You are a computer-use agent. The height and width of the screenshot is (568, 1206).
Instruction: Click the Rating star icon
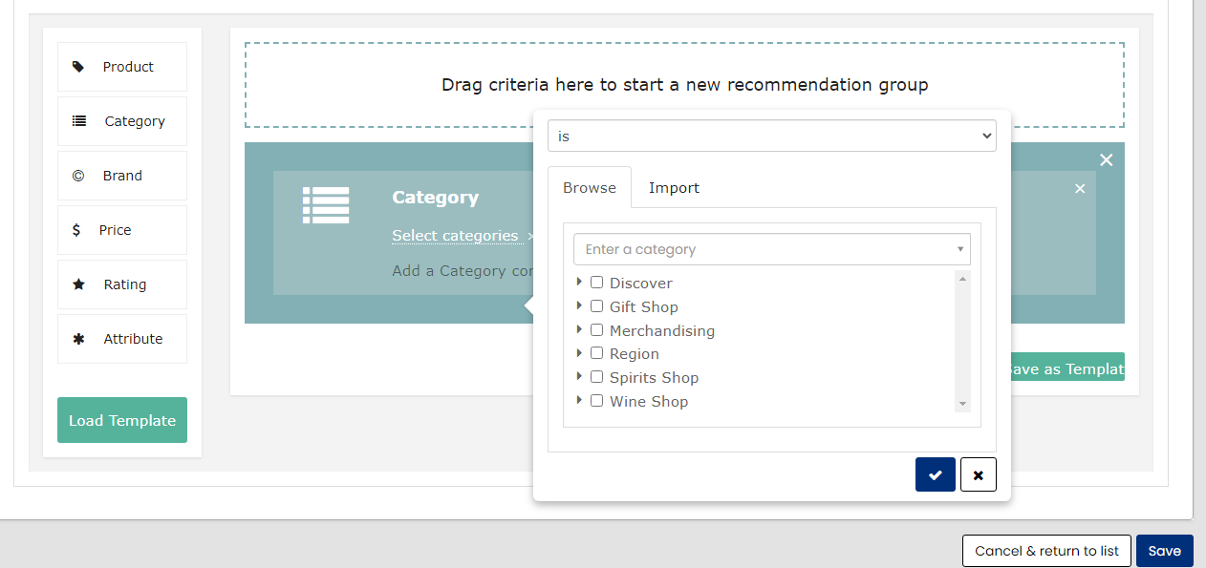pos(79,284)
